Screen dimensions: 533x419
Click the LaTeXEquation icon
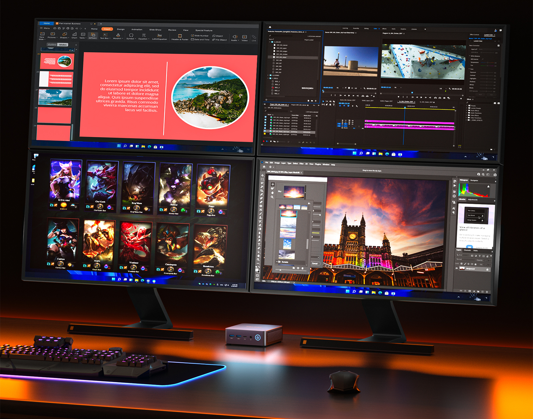tap(160, 37)
